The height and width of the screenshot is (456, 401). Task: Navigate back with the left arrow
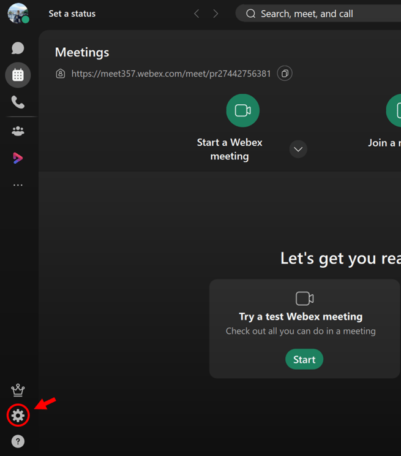197,13
